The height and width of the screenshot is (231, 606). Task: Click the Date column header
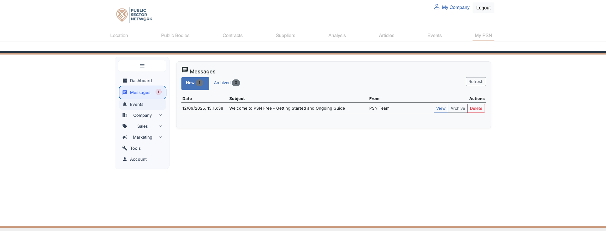(x=187, y=99)
